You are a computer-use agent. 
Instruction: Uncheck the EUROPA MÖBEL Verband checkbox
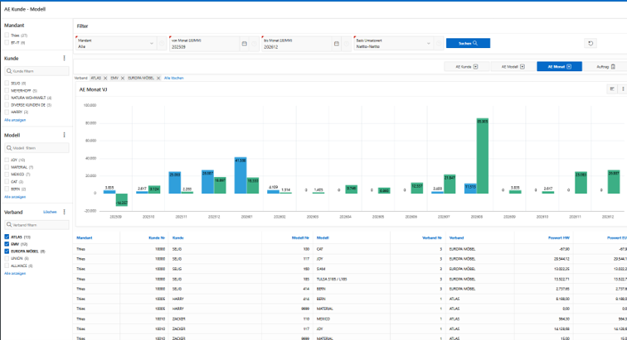click(x=7, y=251)
